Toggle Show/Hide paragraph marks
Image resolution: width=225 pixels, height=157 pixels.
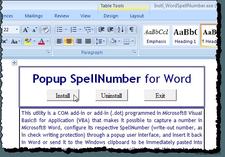tap(132, 30)
